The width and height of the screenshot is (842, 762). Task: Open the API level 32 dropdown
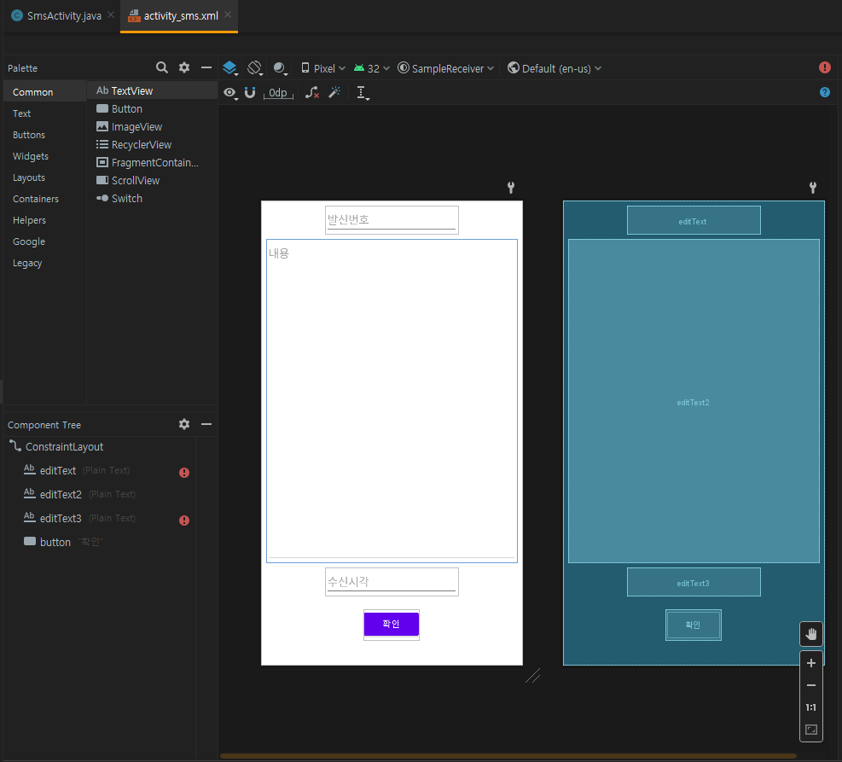[x=372, y=68]
